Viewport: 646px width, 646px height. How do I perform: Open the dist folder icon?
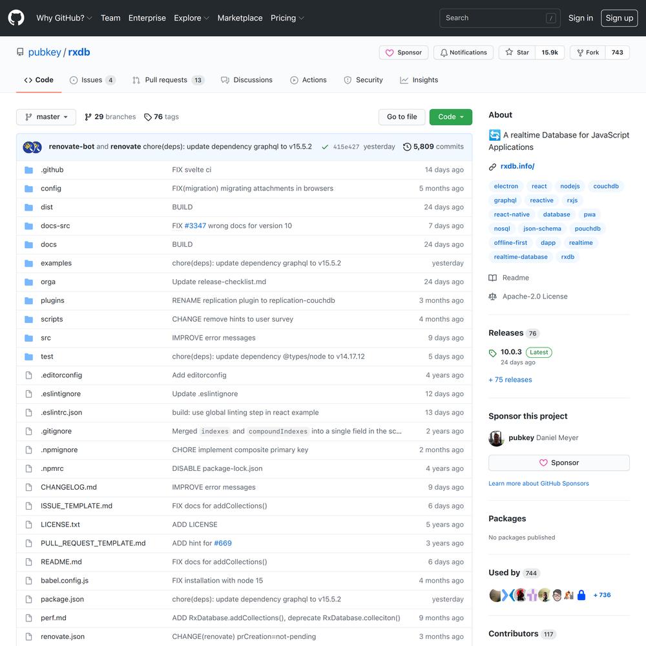(28, 207)
